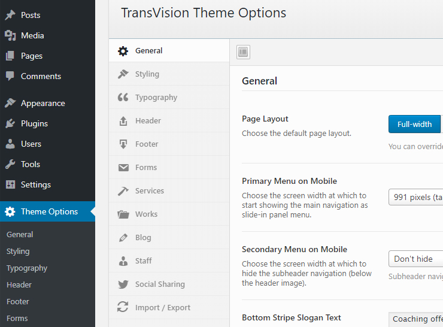Open Styling submenu under Theme Options
The height and width of the screenshot is (327, 443).
(18, 252)
